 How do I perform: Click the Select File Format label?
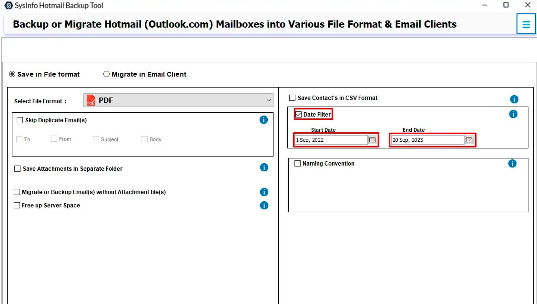click(41, 101)
